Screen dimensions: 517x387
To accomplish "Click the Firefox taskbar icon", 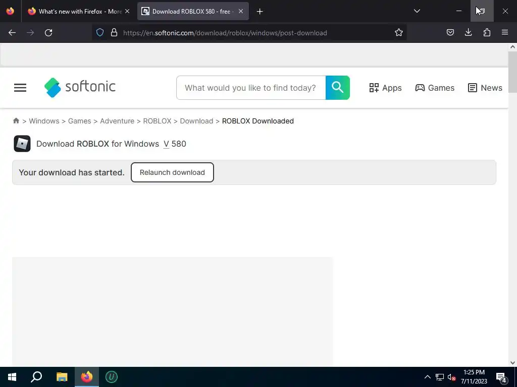I will pyautogui.click(x=87, y=377).
